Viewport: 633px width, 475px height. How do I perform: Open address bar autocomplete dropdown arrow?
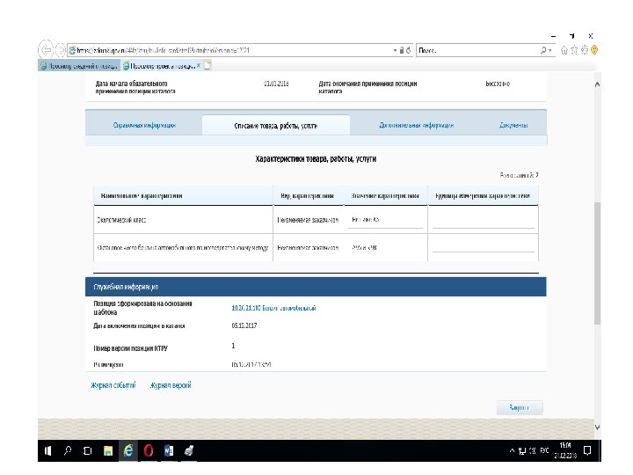(x=395, y=50)
